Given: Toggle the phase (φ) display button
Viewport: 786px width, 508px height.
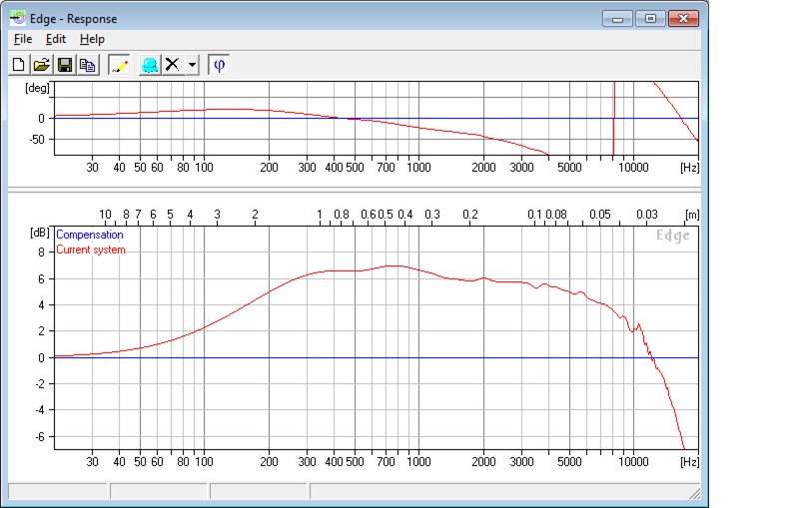Looking at the screenshot, I should pos(219,65).
